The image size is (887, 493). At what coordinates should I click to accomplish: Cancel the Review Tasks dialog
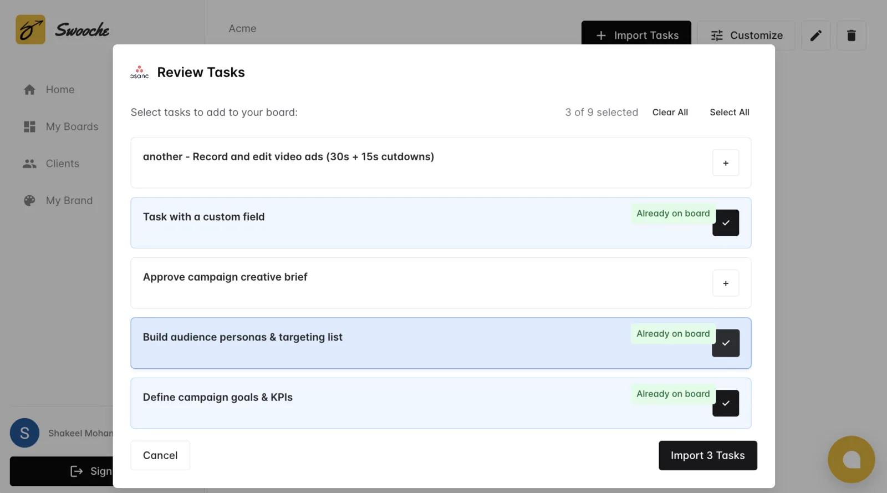coord(160,455)
